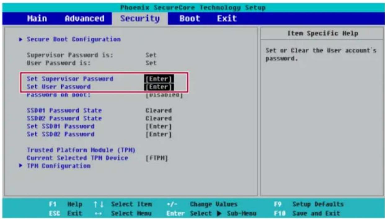The image size is (385, 219).
Task: Switch to the Main menu tab
Action: (37, 19)
